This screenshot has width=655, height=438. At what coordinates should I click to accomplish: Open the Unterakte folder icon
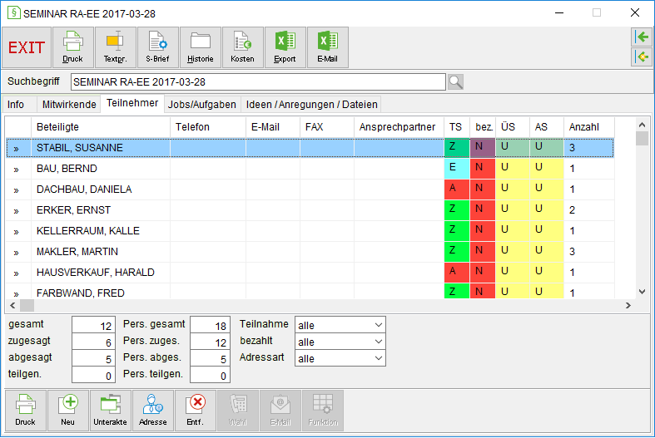coord(111,411)
